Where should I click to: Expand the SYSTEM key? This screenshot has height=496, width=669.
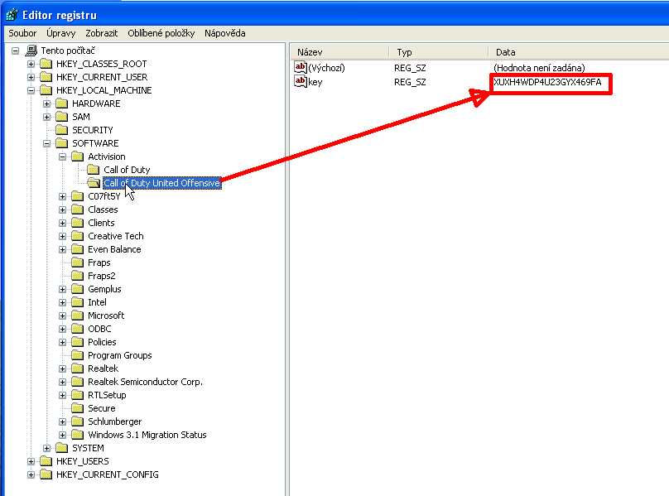tap(47, 448)
